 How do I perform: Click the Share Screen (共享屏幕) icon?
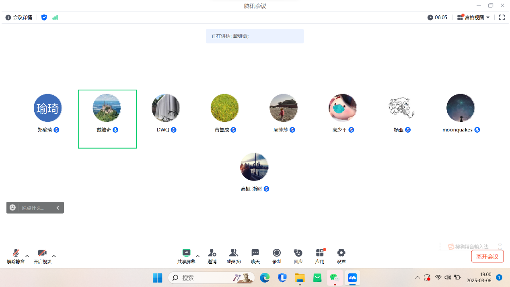186,253
